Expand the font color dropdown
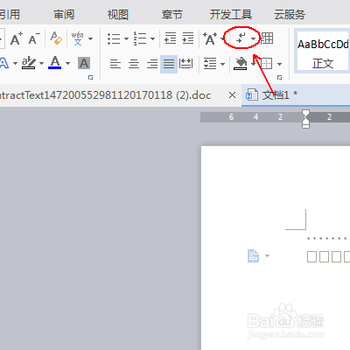 point(67,63)
